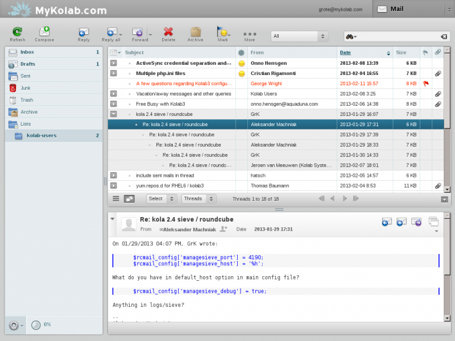Click the flag on George Wright's message
This screenshot has width=455, height=341.
425,84
